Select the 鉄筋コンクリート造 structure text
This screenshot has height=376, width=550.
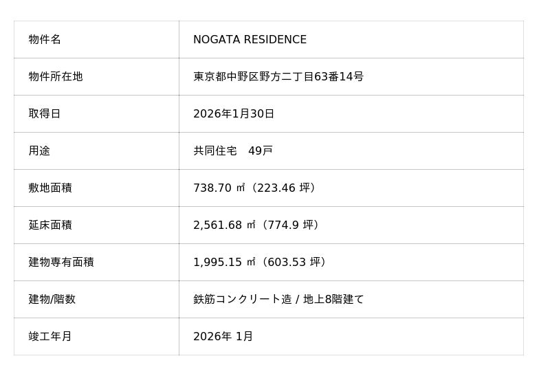242,300
